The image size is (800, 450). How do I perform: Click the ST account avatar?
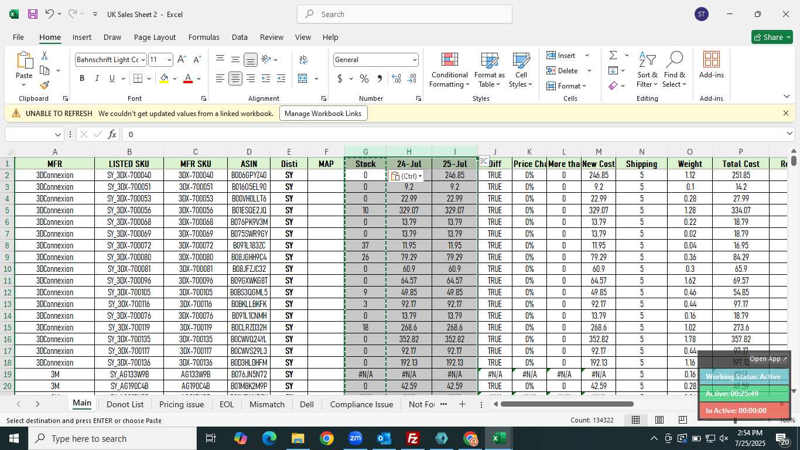(x=702, y=14)
